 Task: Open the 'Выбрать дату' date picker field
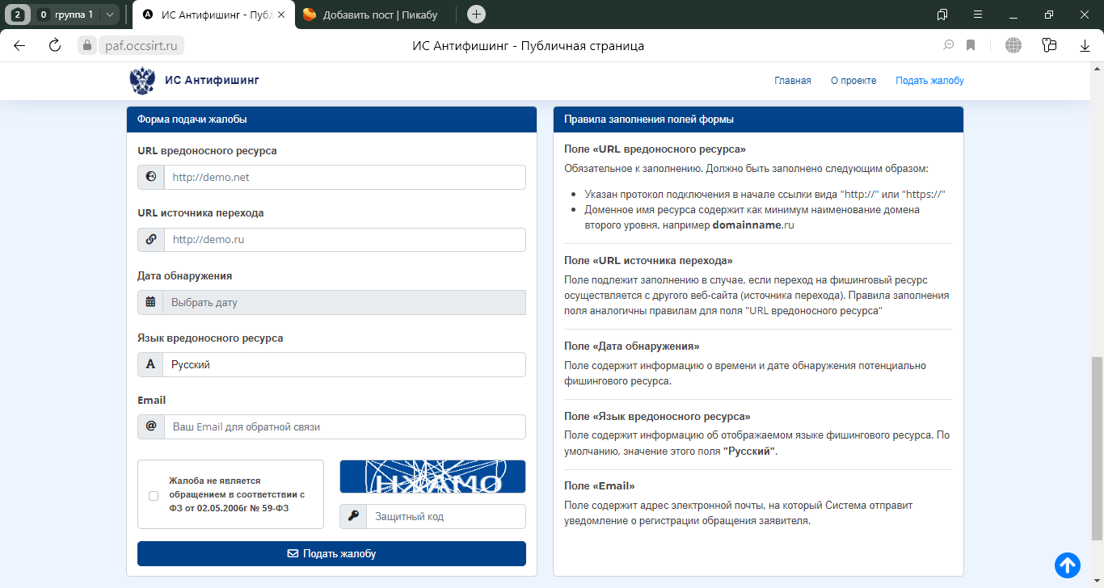(x=344, y=303)
